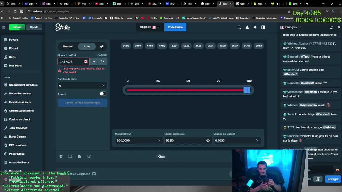Focus the Nombre de Paris input
The width and height of the screenshot is (342, 192).
82,86
